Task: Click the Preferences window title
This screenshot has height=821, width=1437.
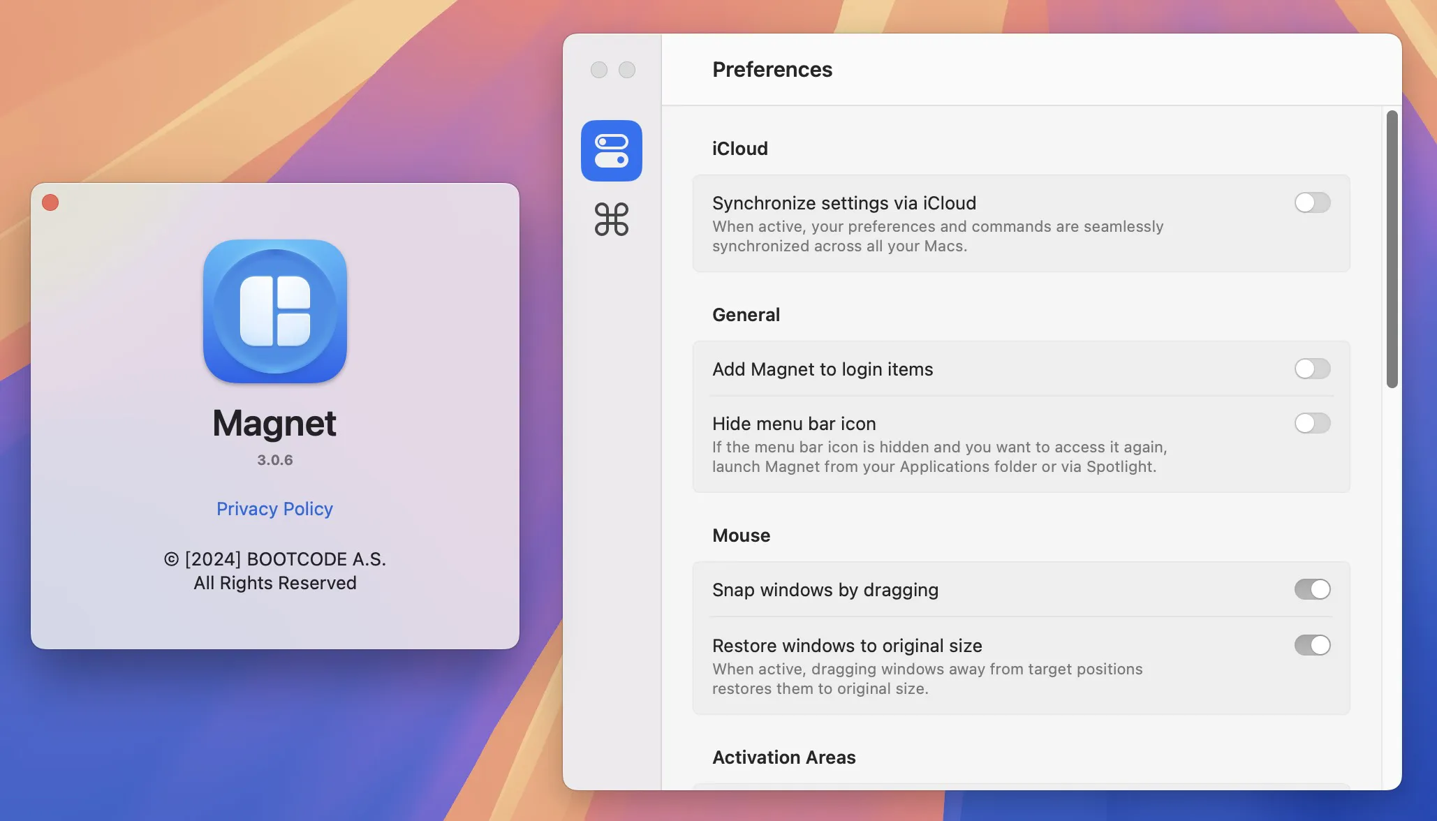Action: [x=772, y=70]
